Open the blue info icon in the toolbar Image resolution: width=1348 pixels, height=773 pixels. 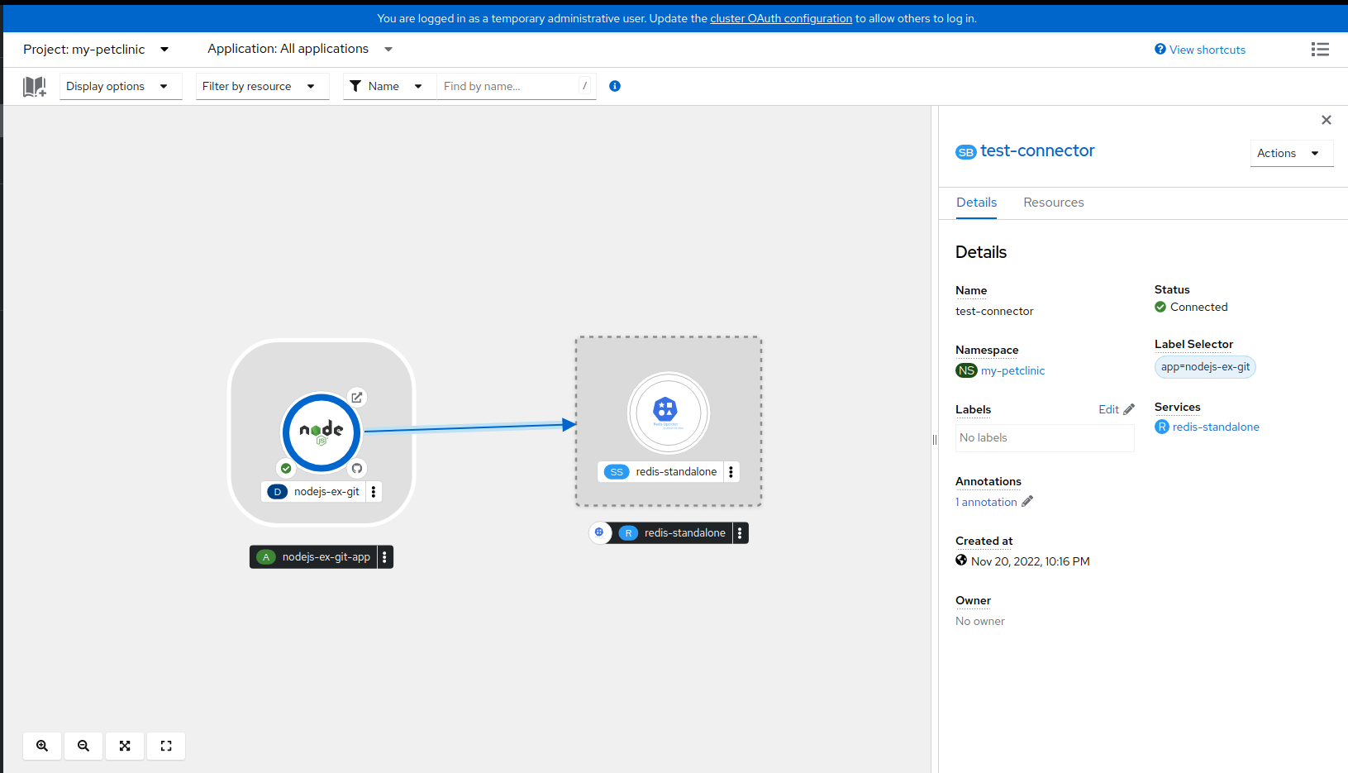tap(614, 86)
